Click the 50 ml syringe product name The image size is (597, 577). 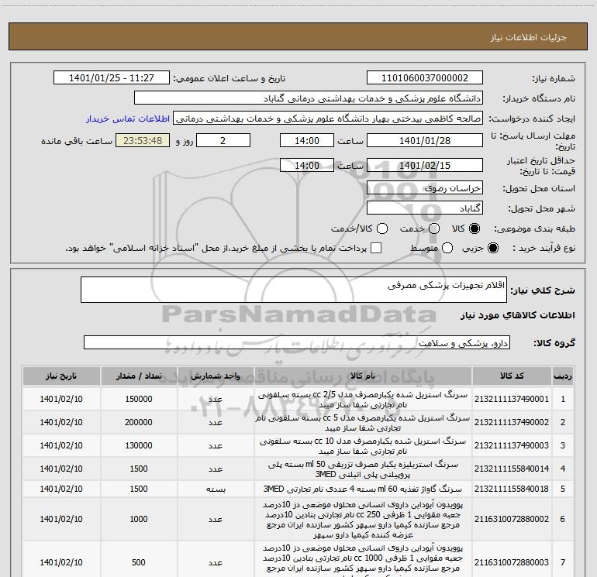click(x=363, y=469)
